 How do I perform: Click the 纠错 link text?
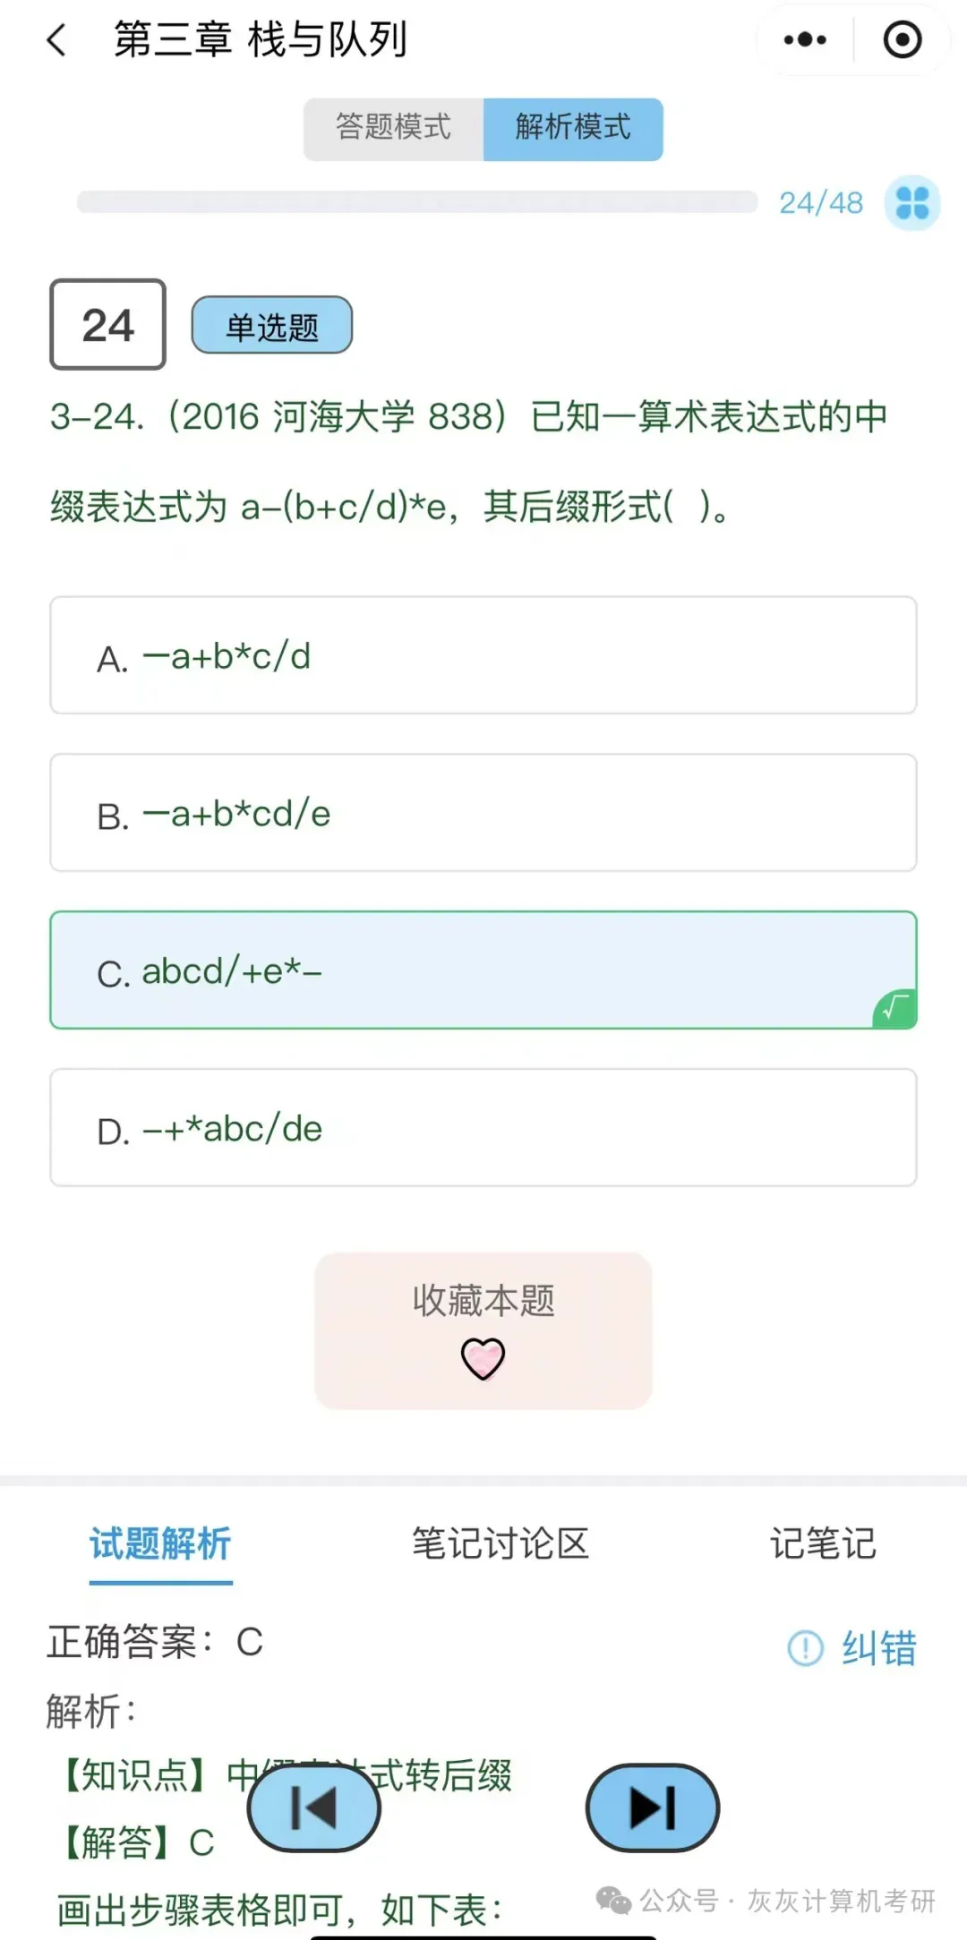coord(879,1648)
